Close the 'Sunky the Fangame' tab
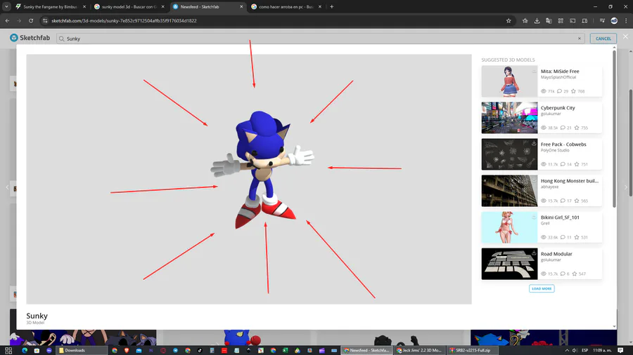The height and width of the screenshot is (355, 633). 84,7
